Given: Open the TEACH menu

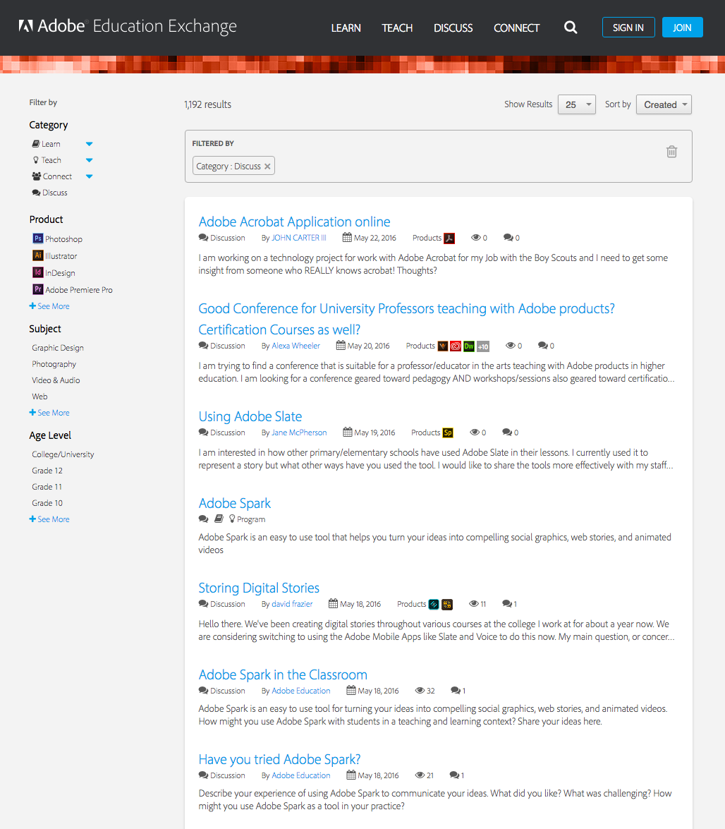Looking at the screenshot, I should coord(397,28).
